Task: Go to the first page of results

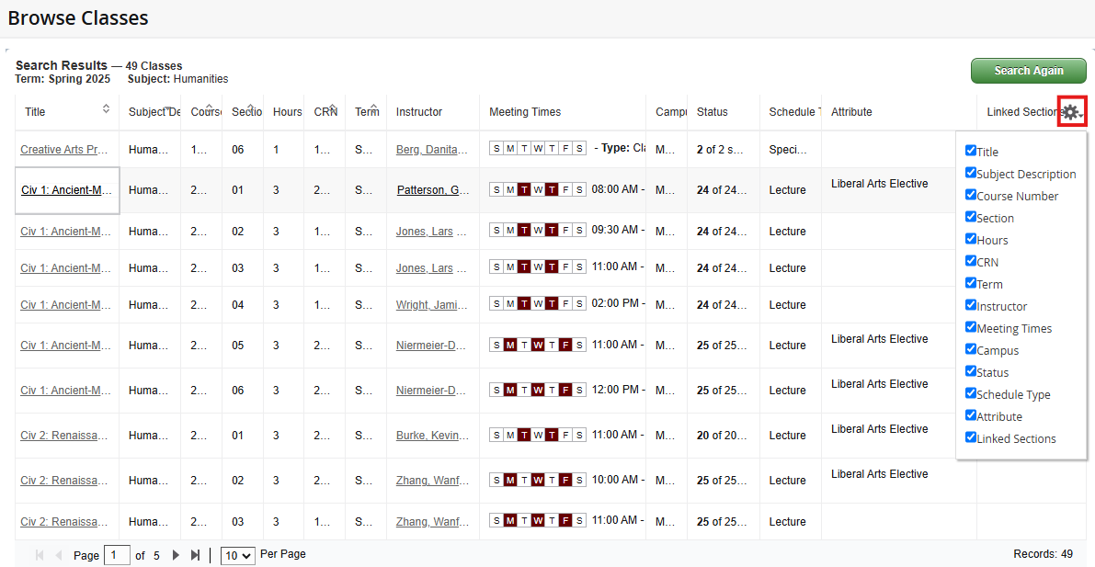Action: point(40,555)
